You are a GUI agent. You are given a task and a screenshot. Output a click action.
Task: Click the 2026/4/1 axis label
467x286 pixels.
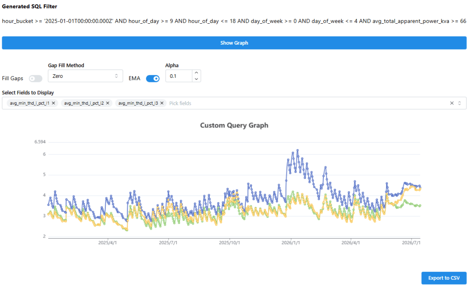pos(351,243)
